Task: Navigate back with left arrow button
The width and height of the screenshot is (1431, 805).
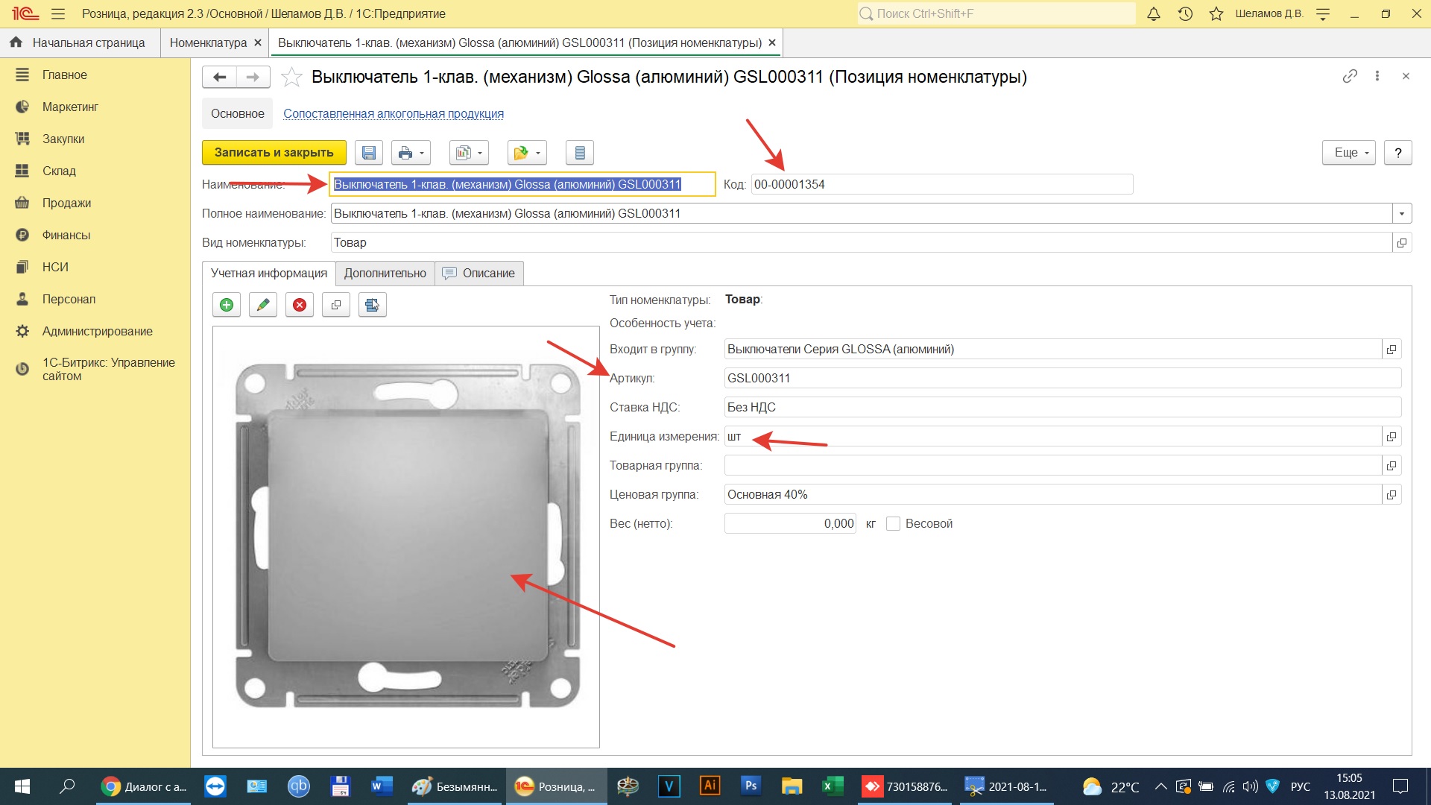Action: [x=219, y=77]
